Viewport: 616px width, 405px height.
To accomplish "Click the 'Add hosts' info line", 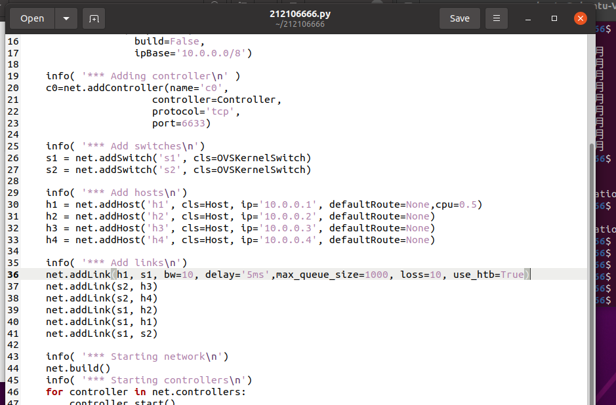I will pyautogui.click(x=117, y=193).
